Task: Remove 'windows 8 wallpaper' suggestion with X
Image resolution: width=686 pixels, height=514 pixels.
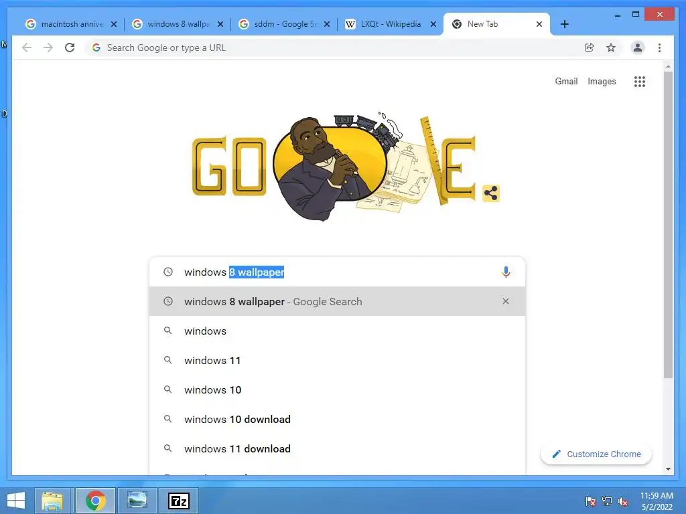Action: coord(506,301)
